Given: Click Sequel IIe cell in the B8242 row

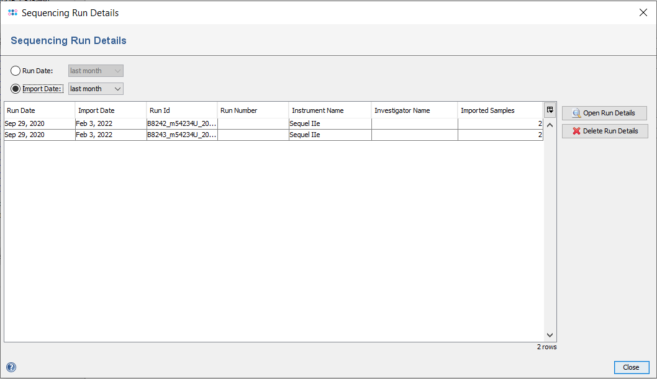Looking at the screenshot, I should click(330, 123).
